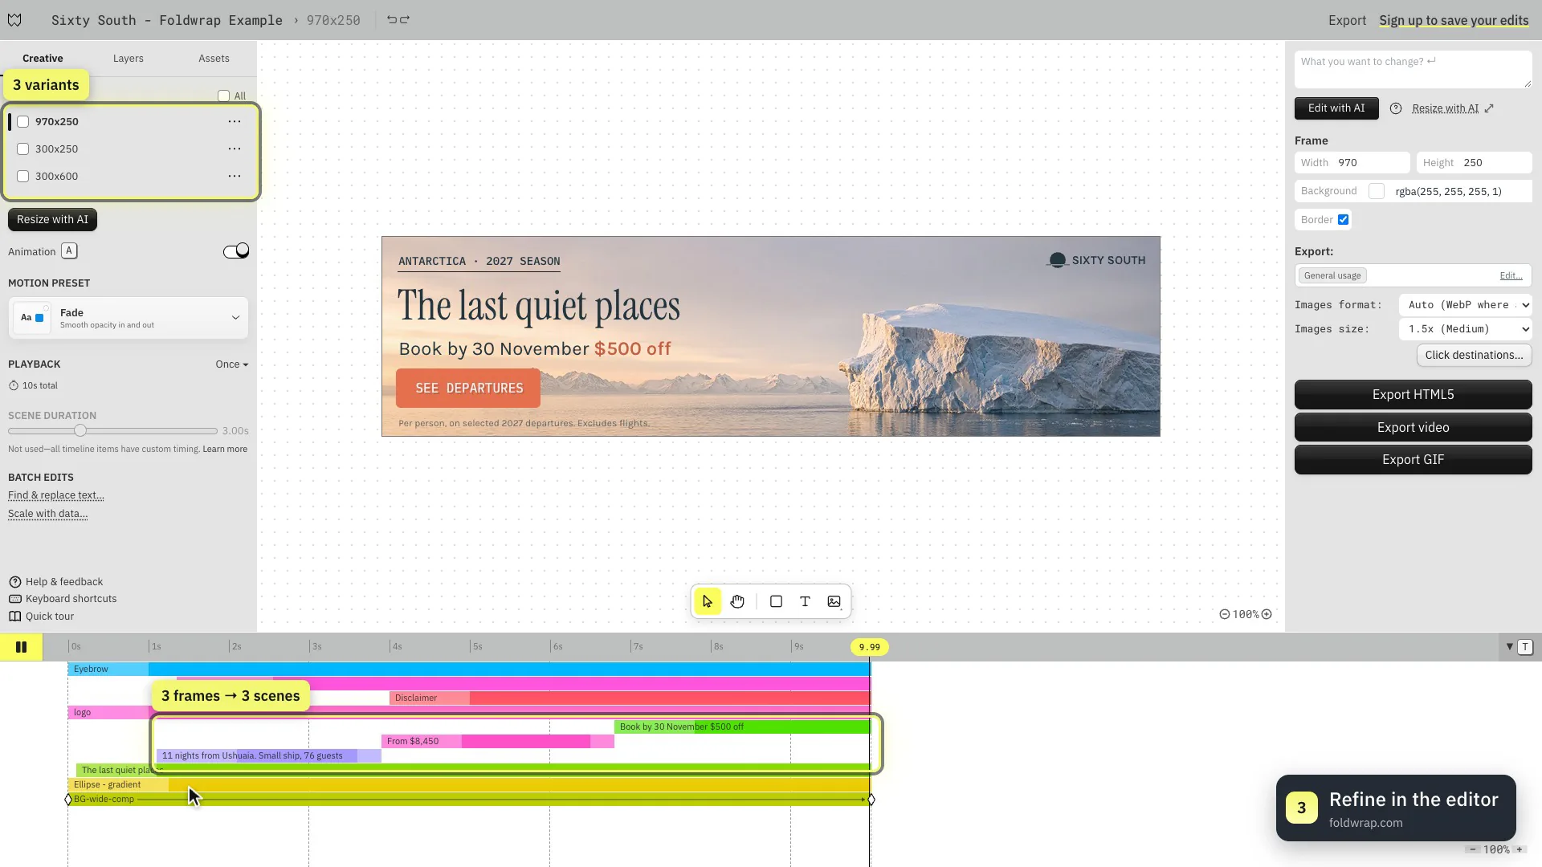Open the Fade motion preset dropdown
The height and width of the screenshot is (867, 1542).
pyautogui.click(x=128, y=318)
